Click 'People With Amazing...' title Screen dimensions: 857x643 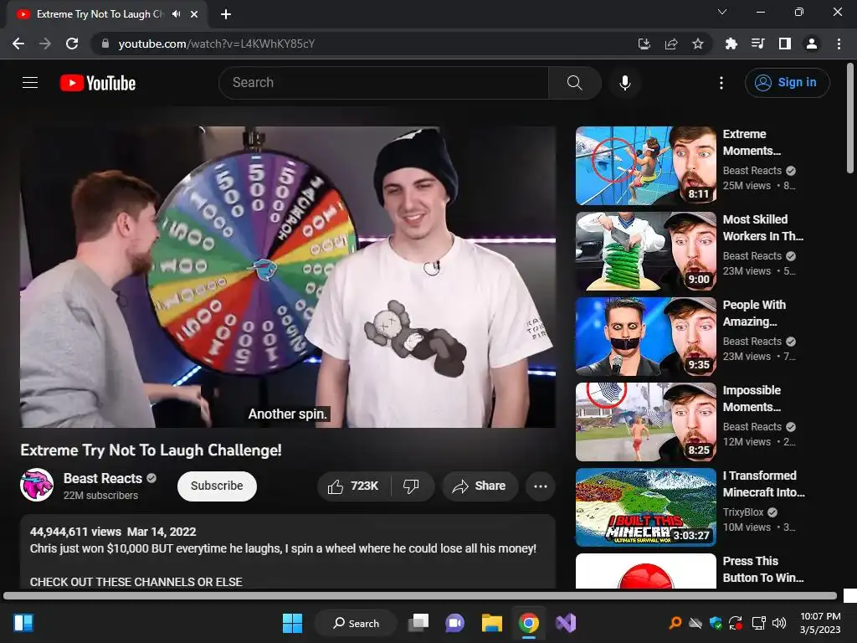coord(755,313)
